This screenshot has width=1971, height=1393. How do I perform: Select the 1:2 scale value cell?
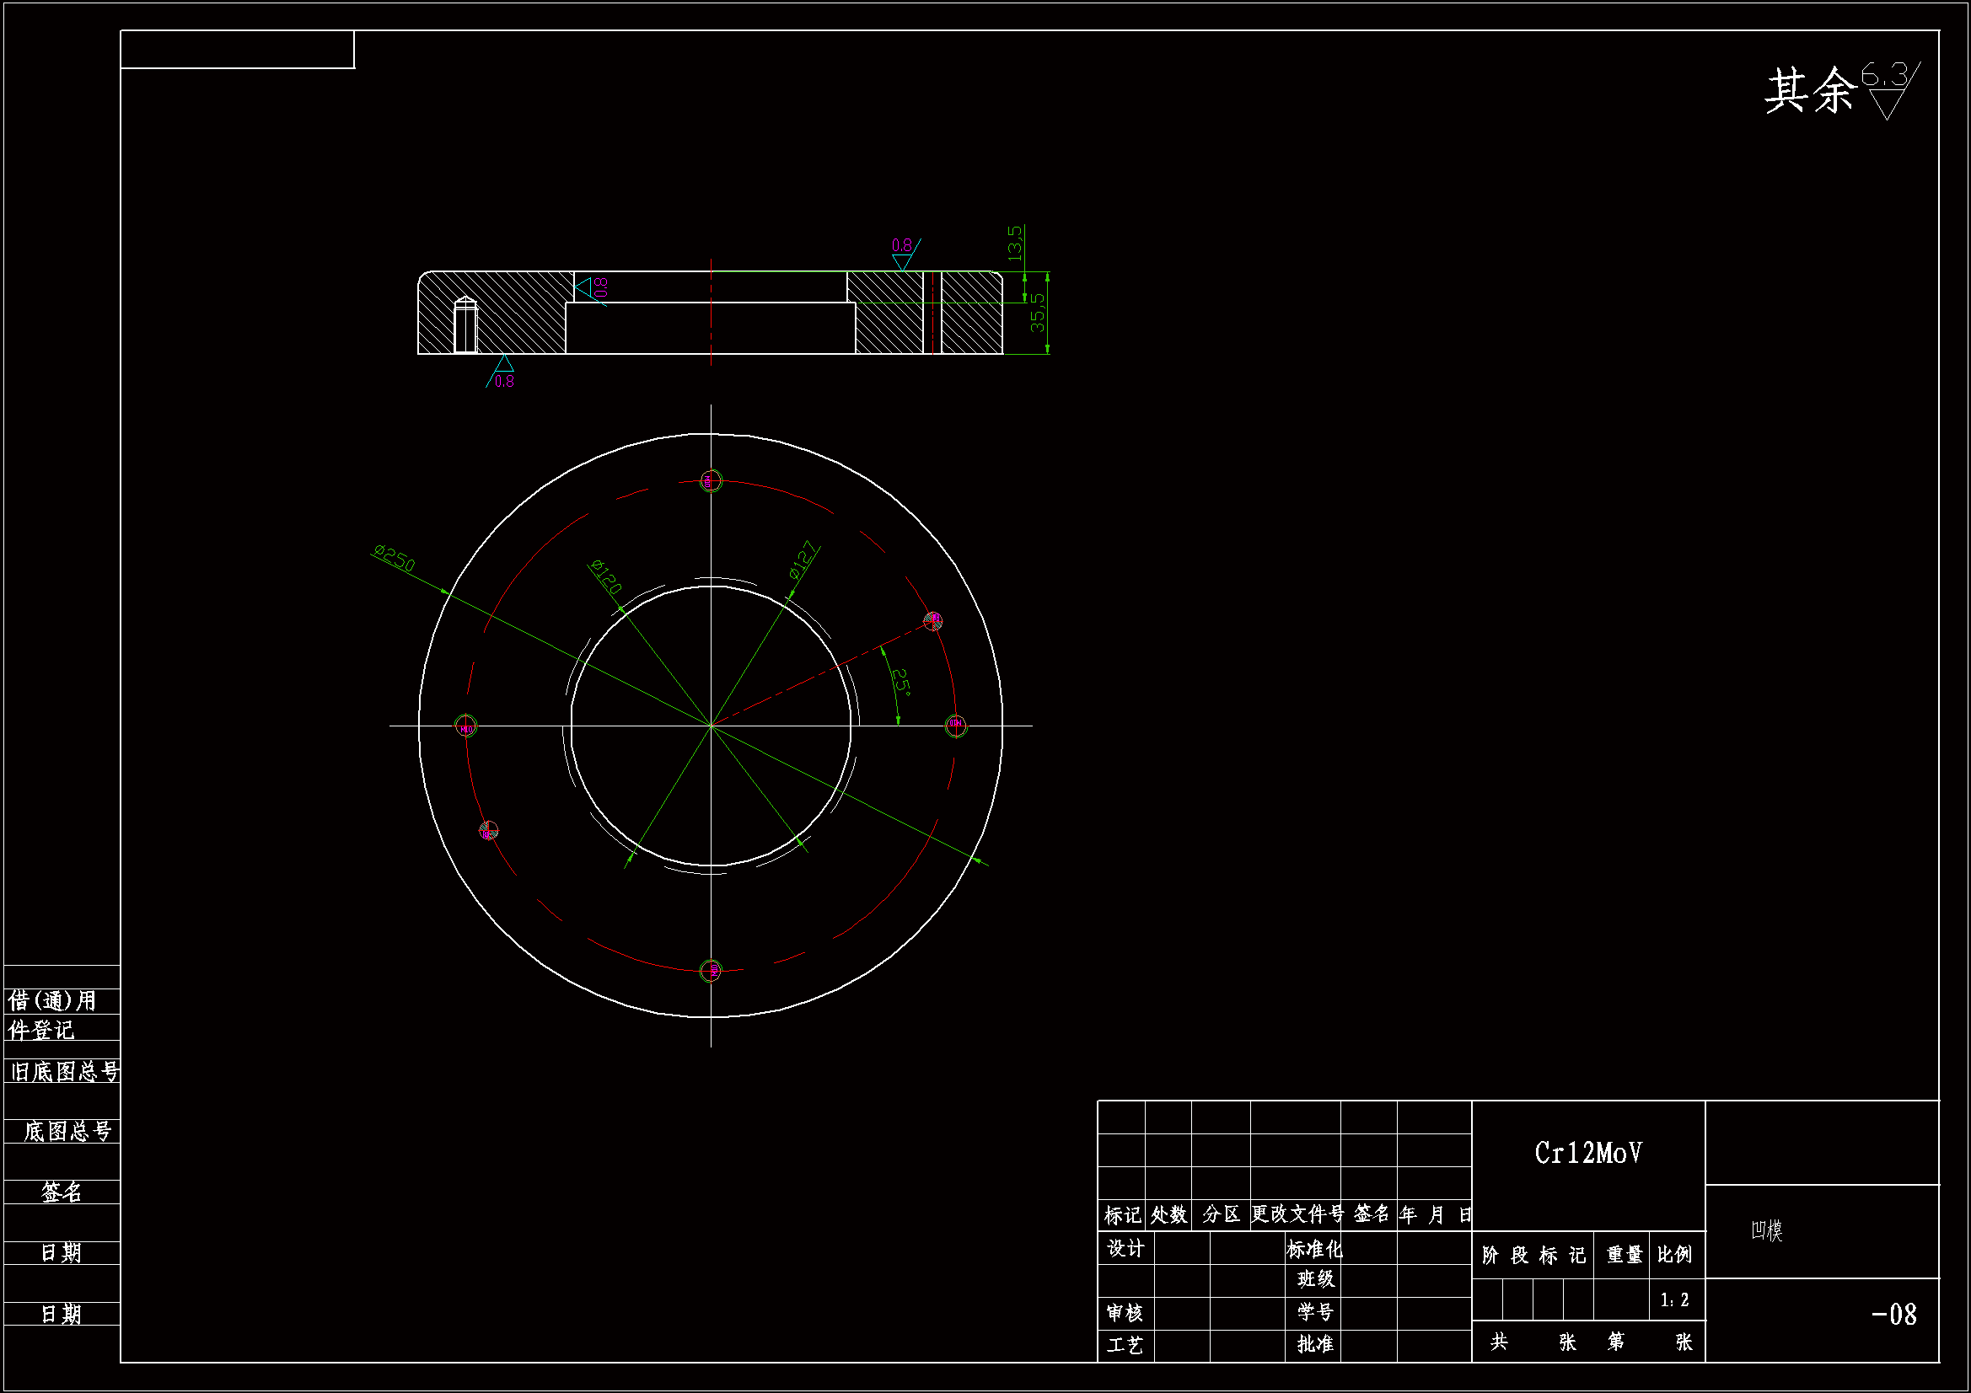[x=1675, y=1300]
